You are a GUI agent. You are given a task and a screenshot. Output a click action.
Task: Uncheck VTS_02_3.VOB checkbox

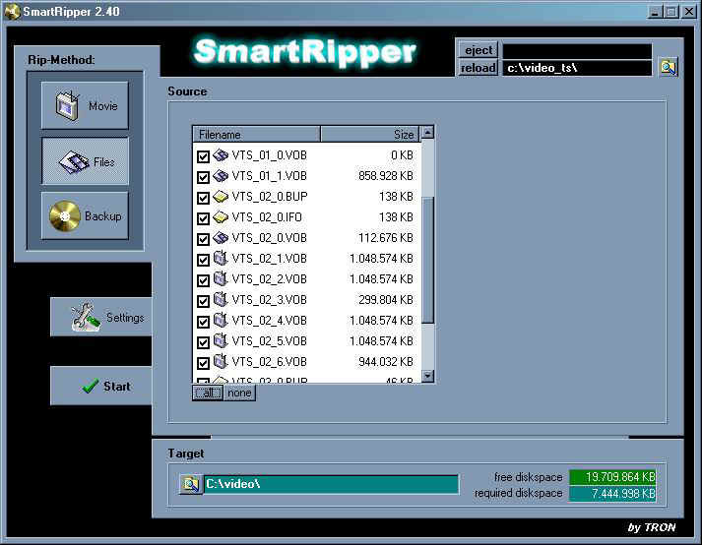203,301
